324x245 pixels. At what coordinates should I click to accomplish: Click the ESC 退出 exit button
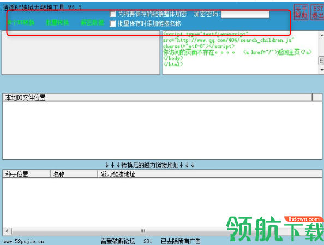coord(317,12)
